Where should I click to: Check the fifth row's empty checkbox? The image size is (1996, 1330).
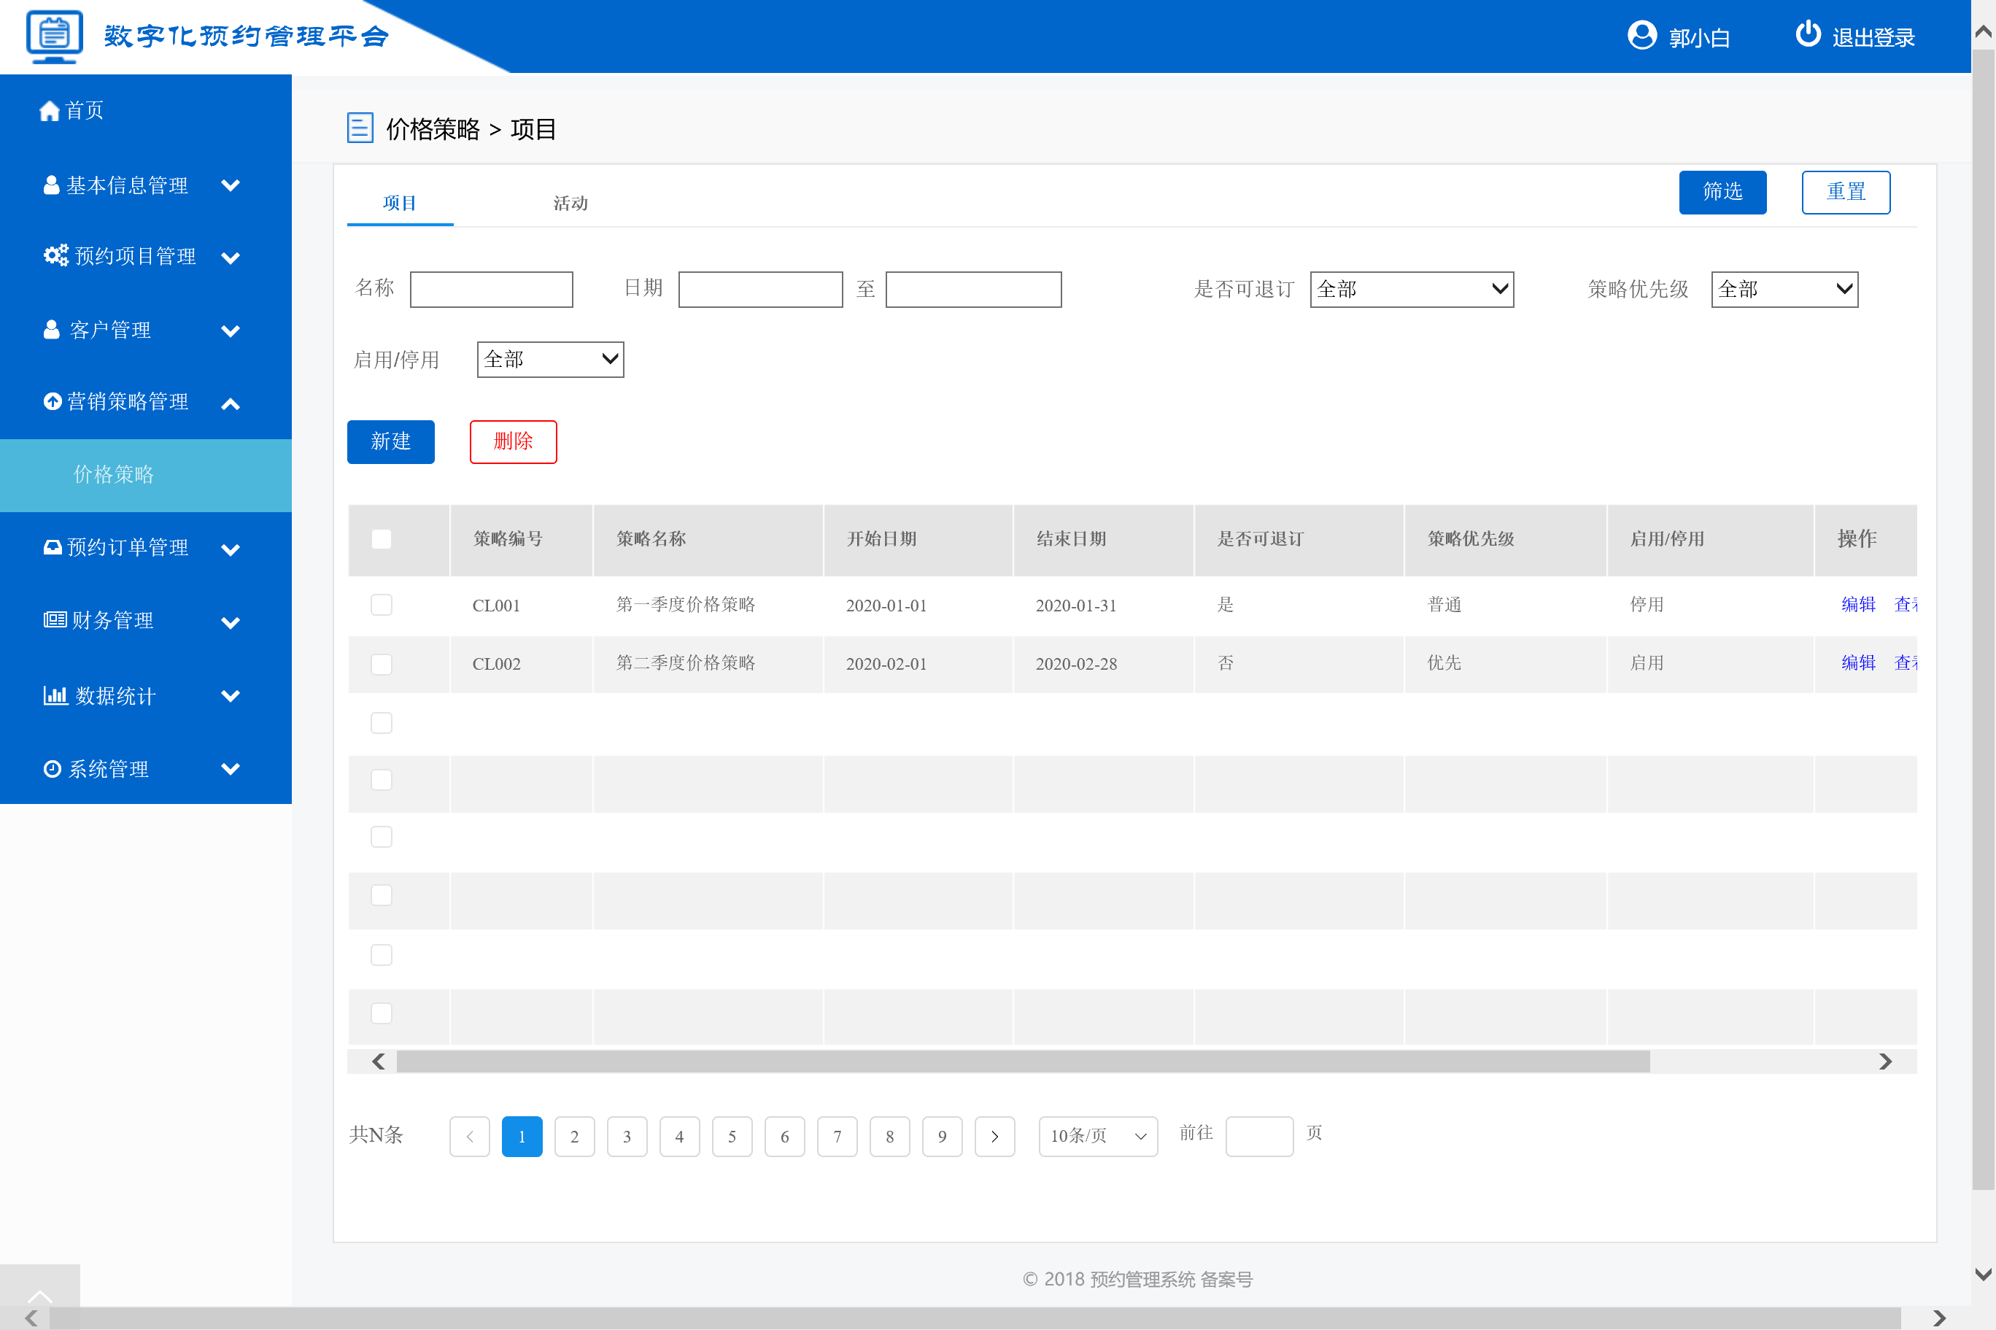pos(382,838)
